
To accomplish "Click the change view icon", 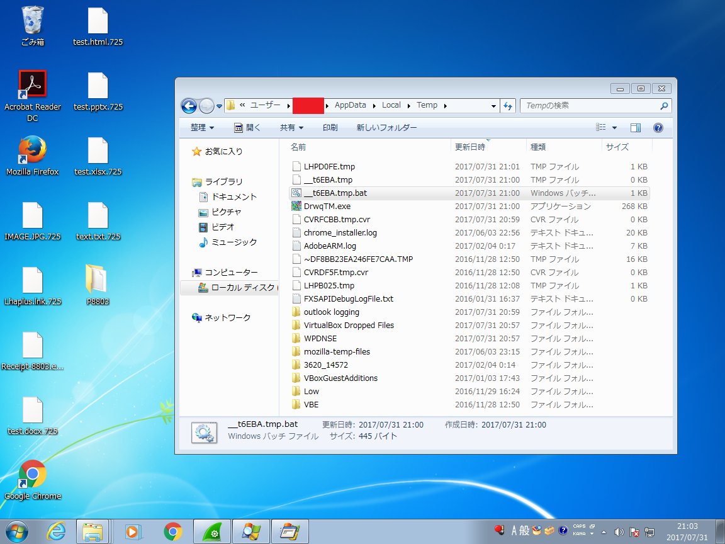I will tap(600, 127).
